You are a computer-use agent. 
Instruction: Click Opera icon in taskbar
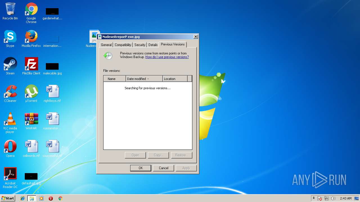(51, 198)
